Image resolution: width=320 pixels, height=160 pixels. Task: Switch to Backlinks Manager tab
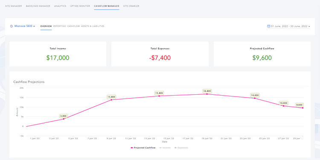[38, 6]
